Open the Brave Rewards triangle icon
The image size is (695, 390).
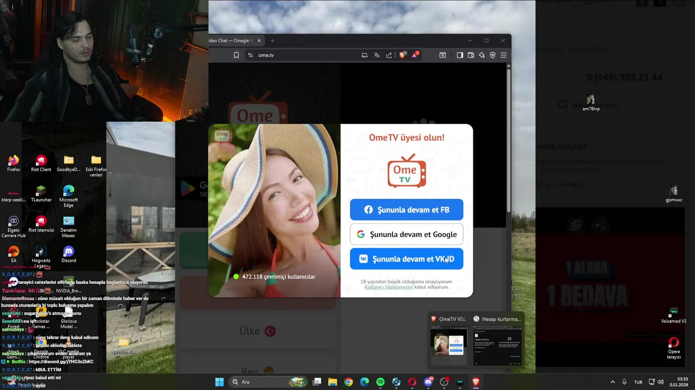[415, 55]
